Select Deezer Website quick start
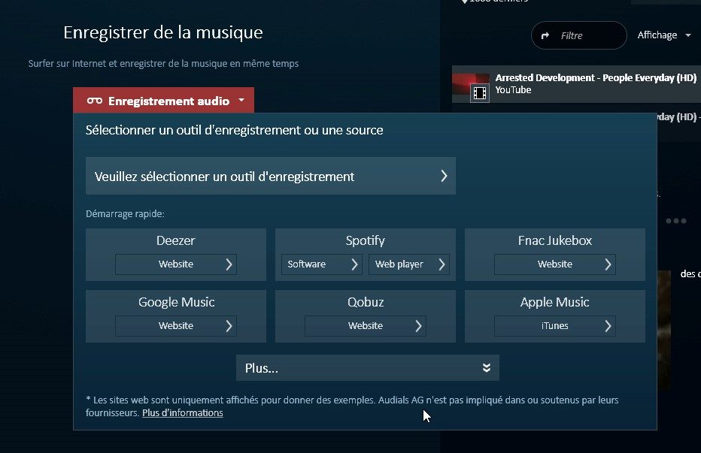 coord(175,264)
